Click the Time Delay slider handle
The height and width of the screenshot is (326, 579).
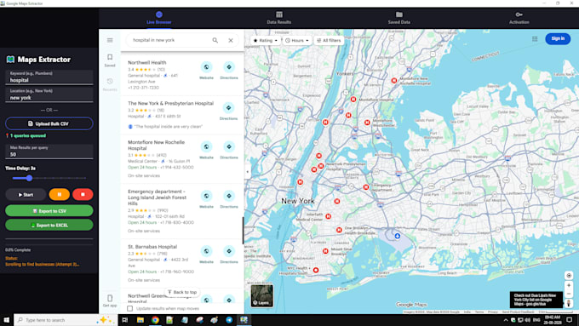coord(29,178)
